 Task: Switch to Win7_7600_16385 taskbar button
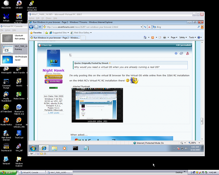[x=60, y=172]
